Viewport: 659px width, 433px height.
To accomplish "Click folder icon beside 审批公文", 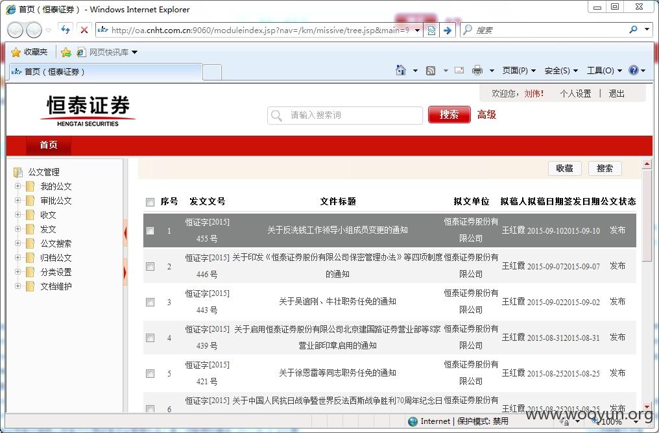I will (x=30, y=201).
